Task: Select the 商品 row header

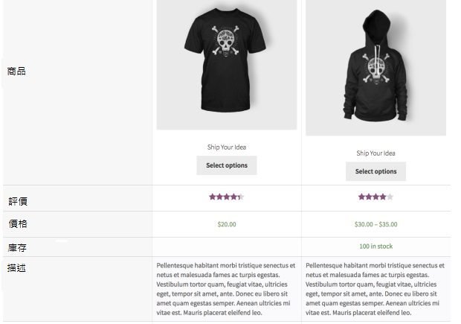Action: tap(17, 72)
